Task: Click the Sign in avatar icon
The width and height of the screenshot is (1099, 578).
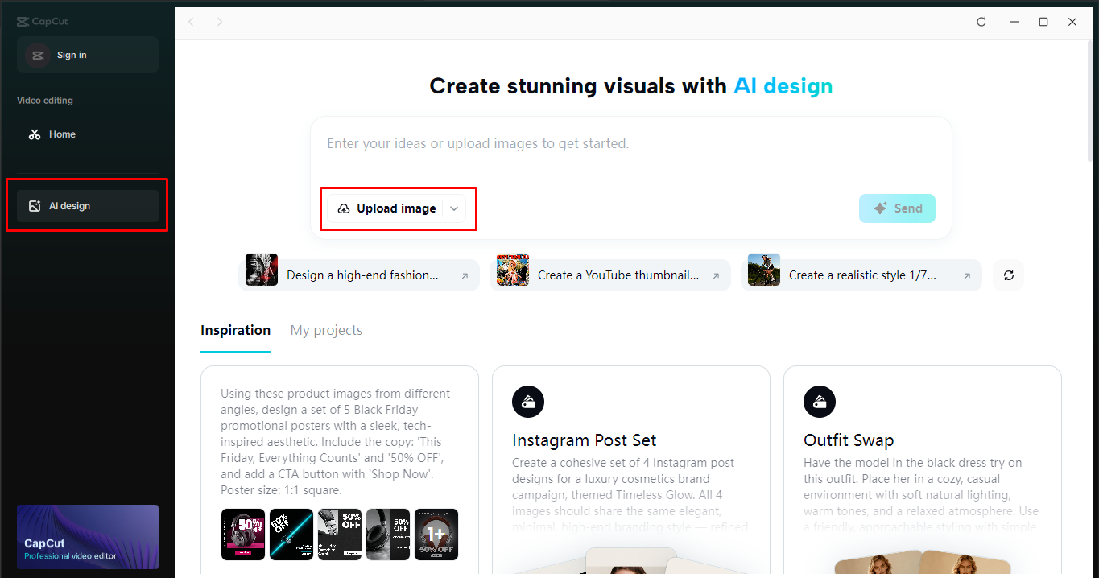Action: pos(37,55)
